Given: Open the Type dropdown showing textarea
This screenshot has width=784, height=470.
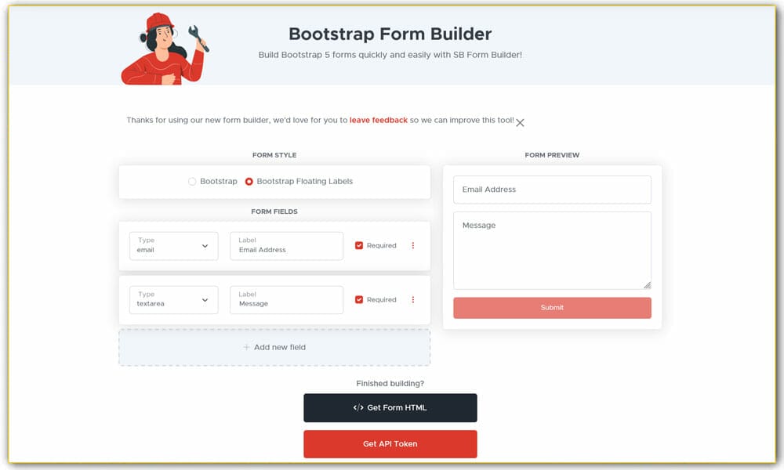Looking at the screenshot, I should (173, 299).
